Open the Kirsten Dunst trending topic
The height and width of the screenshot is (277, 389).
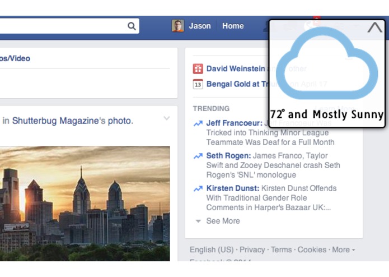[233, 188]
